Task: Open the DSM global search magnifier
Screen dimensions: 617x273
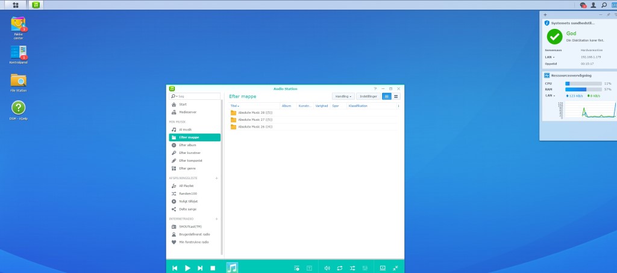Action: tap(604, 5)
